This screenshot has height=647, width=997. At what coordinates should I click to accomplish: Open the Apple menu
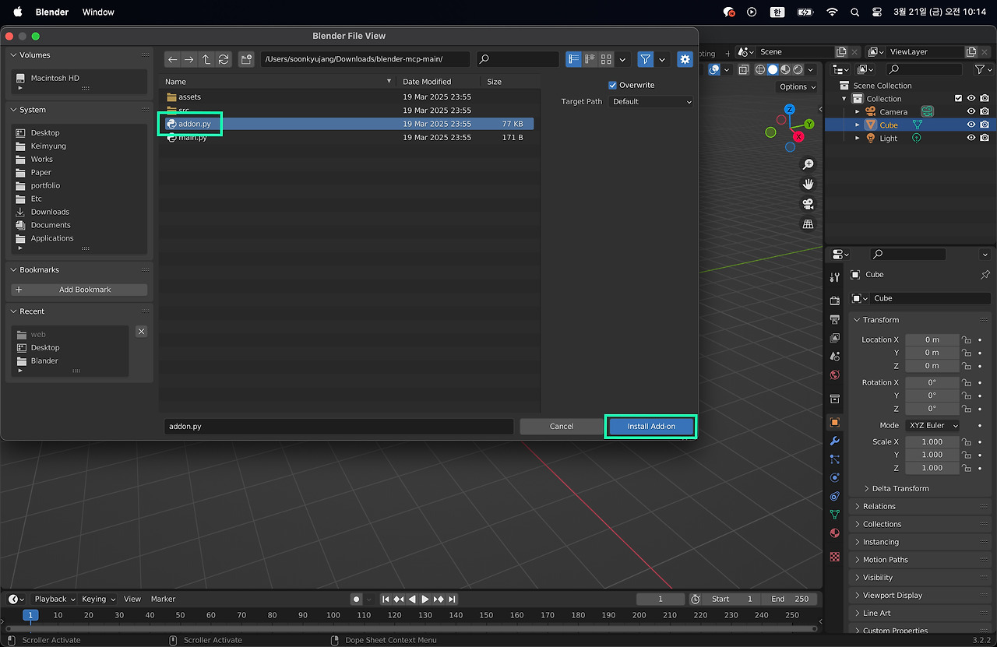[x=17, y=12]
